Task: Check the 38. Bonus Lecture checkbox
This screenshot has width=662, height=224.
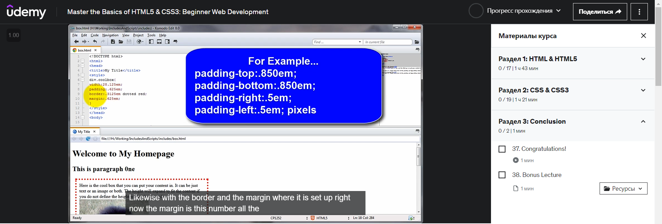Action: tap(502, 175)
